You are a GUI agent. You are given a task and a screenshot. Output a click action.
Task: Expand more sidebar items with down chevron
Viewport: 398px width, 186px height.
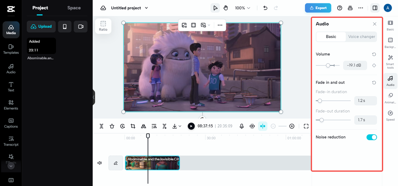(11, 166)
